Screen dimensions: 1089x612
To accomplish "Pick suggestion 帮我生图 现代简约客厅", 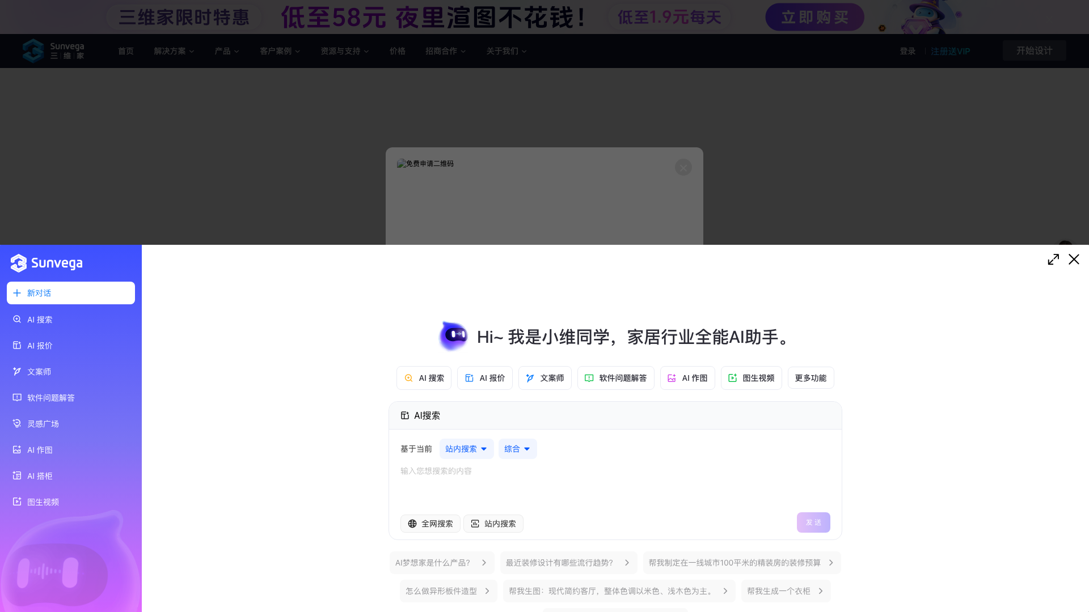I will pyautogui.click(x=619, y=591).
